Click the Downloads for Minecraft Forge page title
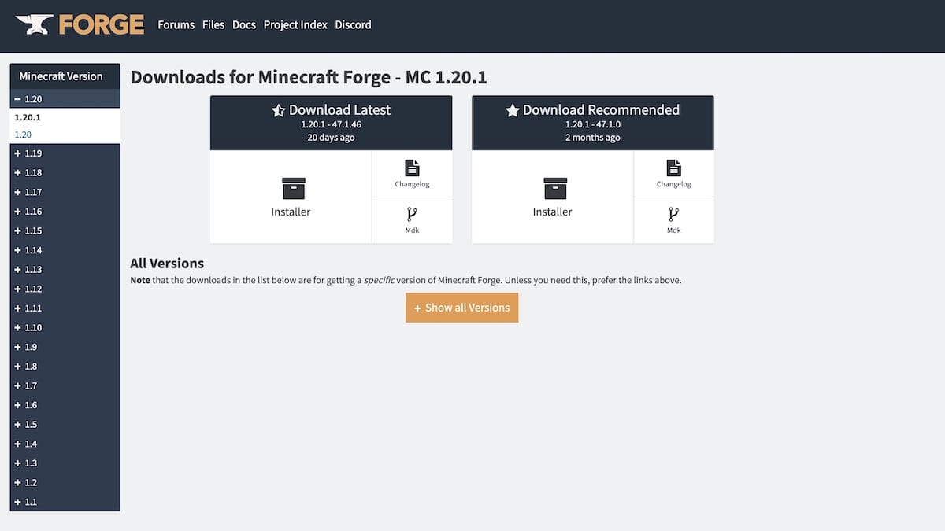 (x=309, y=77)
